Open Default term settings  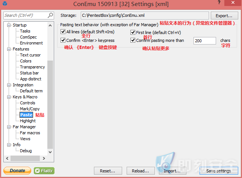point(31,91)
